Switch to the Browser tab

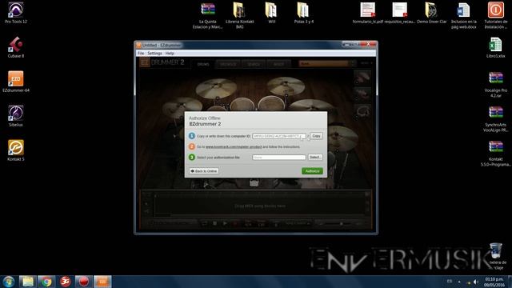pos(228,64)
